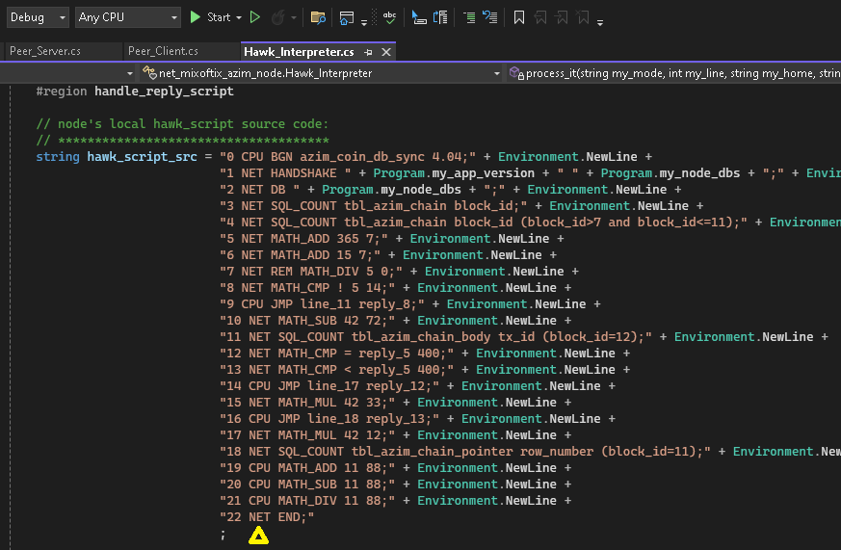
Task: Click '18 NET SQL_COUNT tbl_azim_chain_pointer' string
Action: tap(465, 452)
